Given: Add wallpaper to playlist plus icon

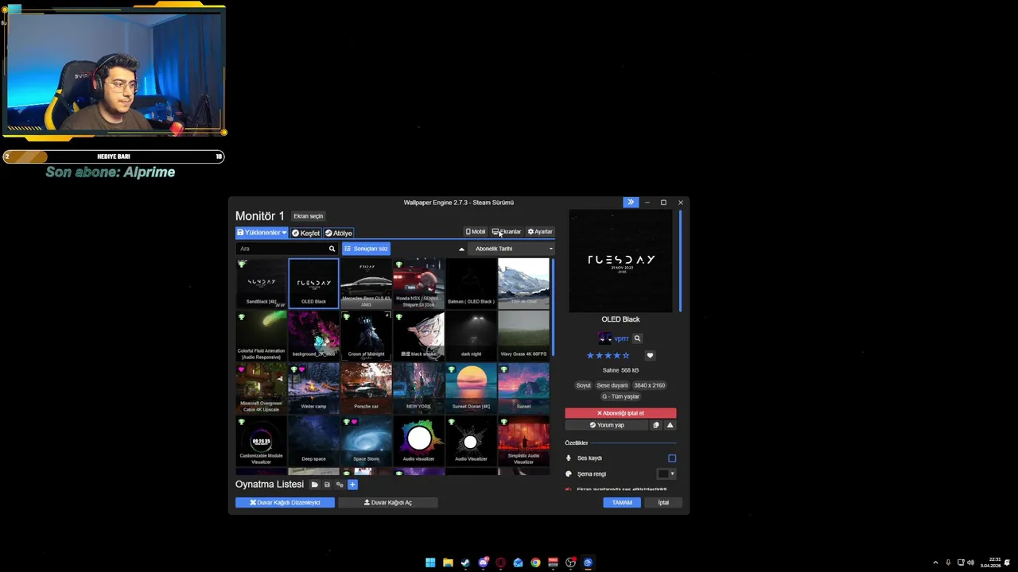Looking at the screenshot, I should tap(352, 485).
